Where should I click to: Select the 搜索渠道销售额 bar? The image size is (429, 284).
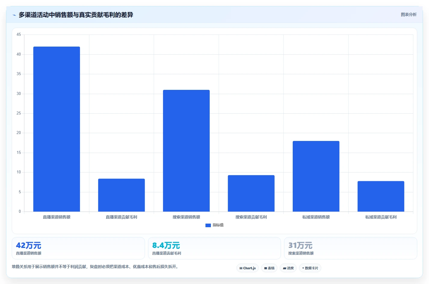tap(186, 151)
